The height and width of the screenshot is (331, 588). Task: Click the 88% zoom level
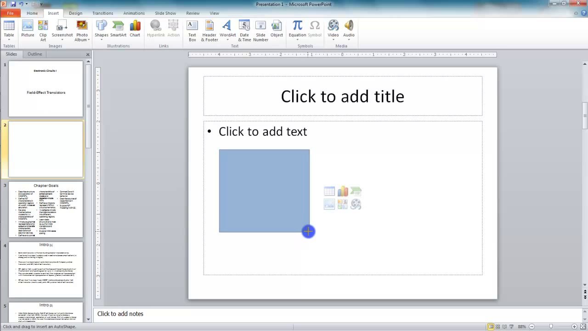[x=522, y=326]
